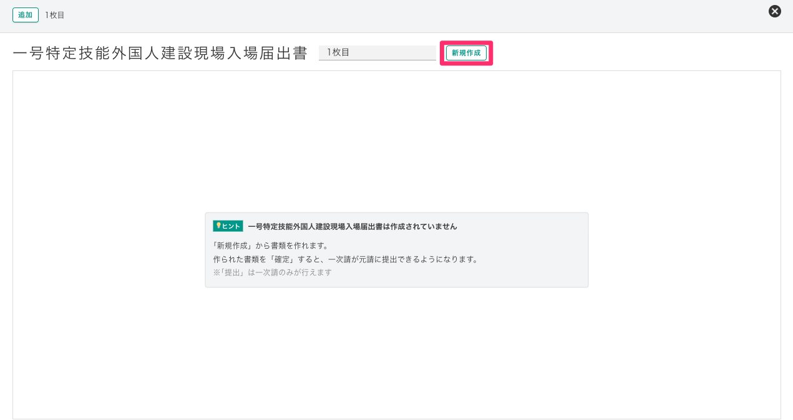Close the form with the X icon
This screenshot has height=420, width=793.
tap(774, 11)
